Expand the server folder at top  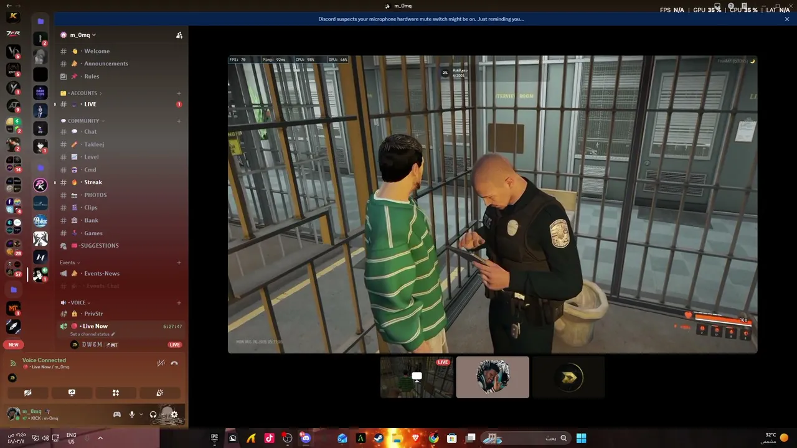coord(40,21)
